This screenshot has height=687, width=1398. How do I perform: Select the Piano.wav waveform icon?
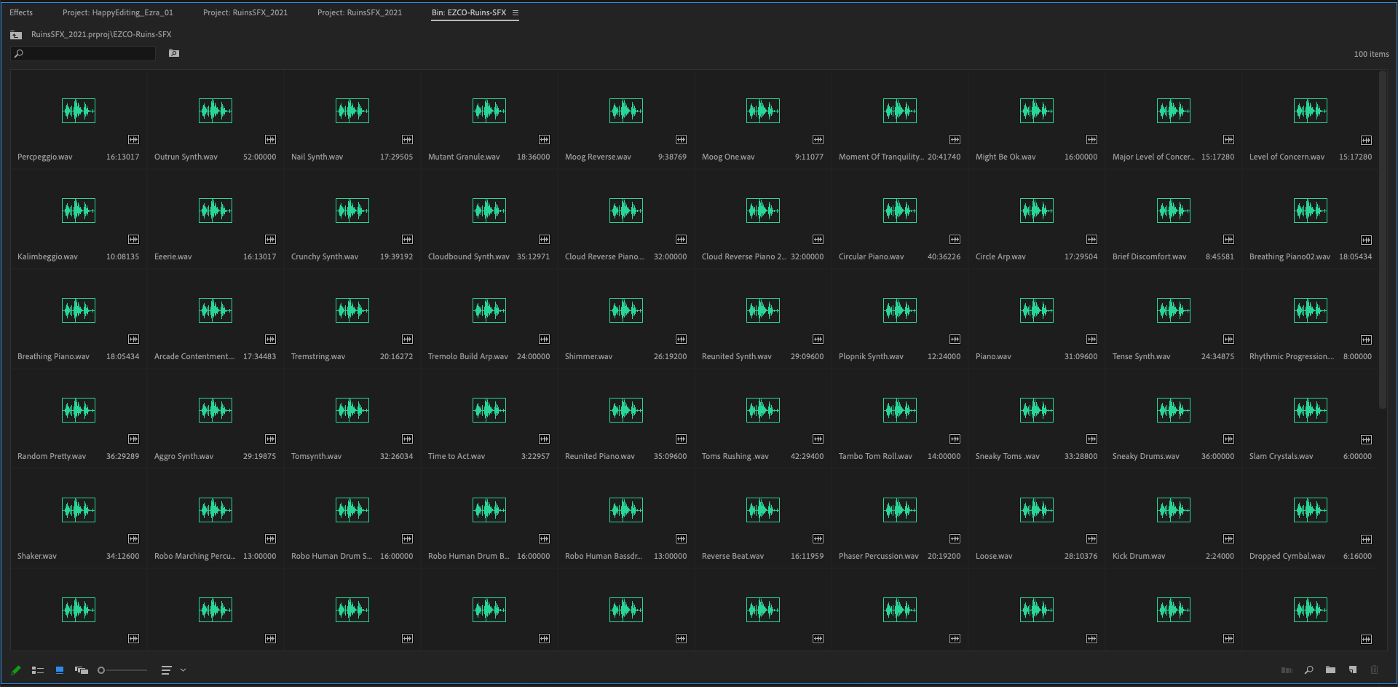click(1037, 310)
